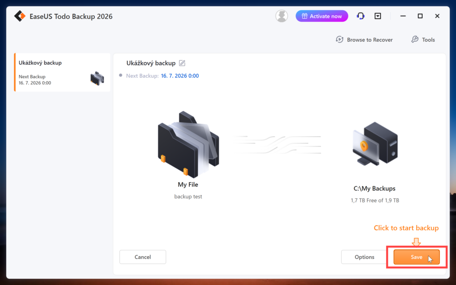The height and width of the screenshot is (285, 456).
Task: Click the C:\My Backups destination path
Action: [375, 188]
